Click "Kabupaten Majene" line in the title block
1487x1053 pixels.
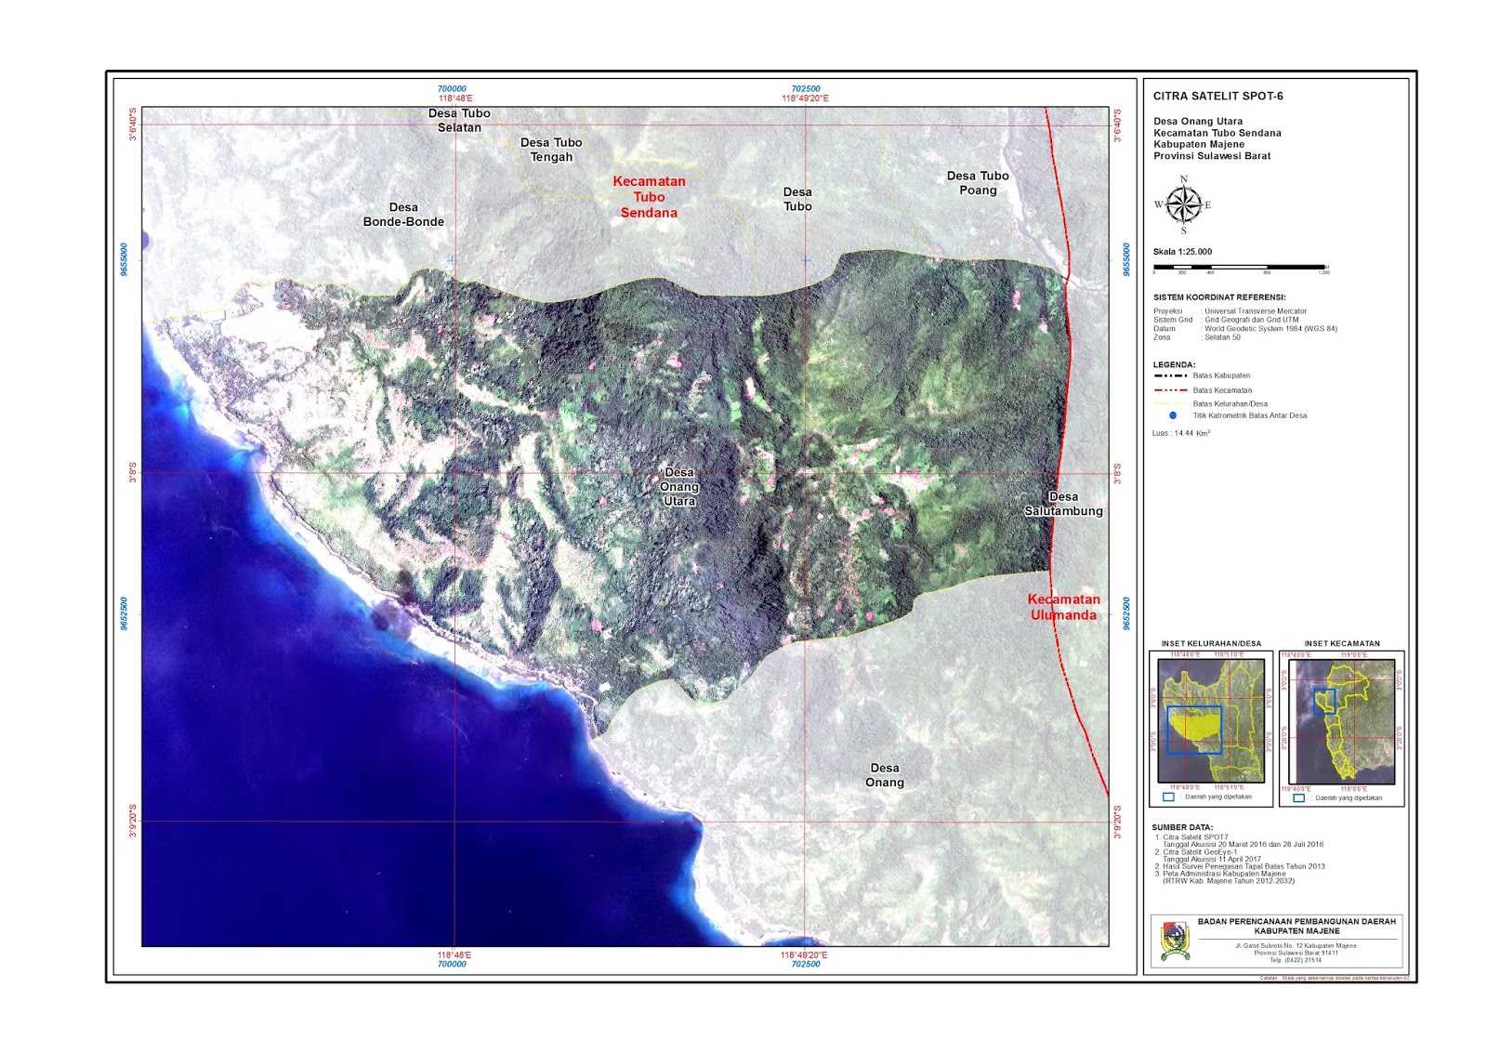1199,144
